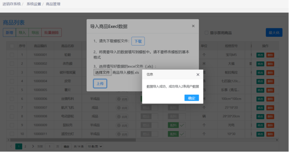Viewport: 289px width, 152px height.
Task: Click 修改 for the 100cm*100cm row
Action: tap(260, 99)
